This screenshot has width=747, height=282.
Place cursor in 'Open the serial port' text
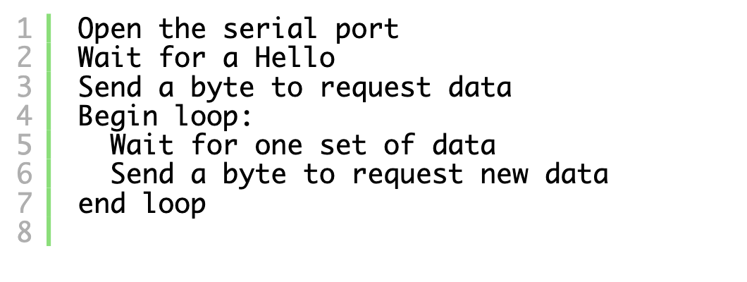pyautogui.click(x=238, y=30)
